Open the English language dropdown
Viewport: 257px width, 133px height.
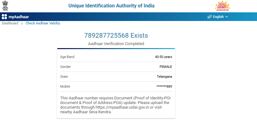[x=218, y=17]
